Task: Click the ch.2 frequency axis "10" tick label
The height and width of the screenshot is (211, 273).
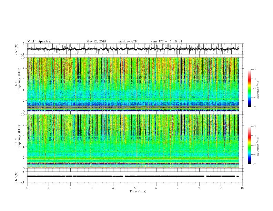Action: coord(23,114)
